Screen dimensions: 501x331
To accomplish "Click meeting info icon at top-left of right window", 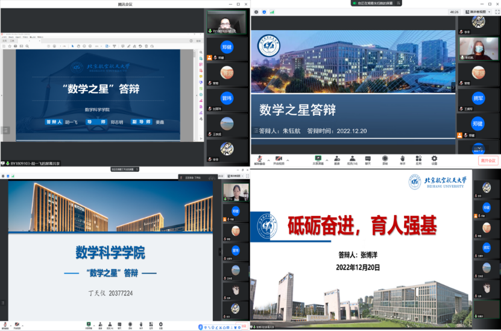I will tap(257, 11).
